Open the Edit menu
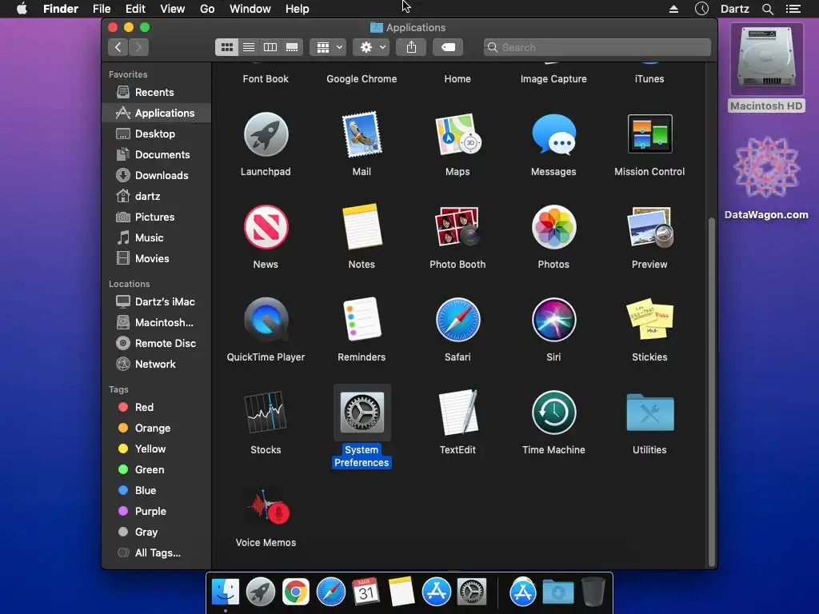This screenshot has width=819, height=614. [135, 9]
